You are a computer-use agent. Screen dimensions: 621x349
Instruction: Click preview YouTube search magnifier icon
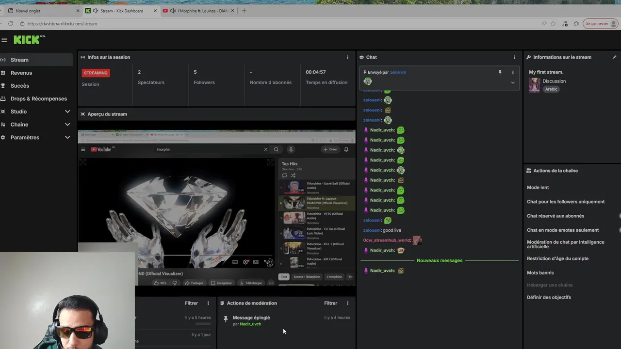[x=276, y=149]
